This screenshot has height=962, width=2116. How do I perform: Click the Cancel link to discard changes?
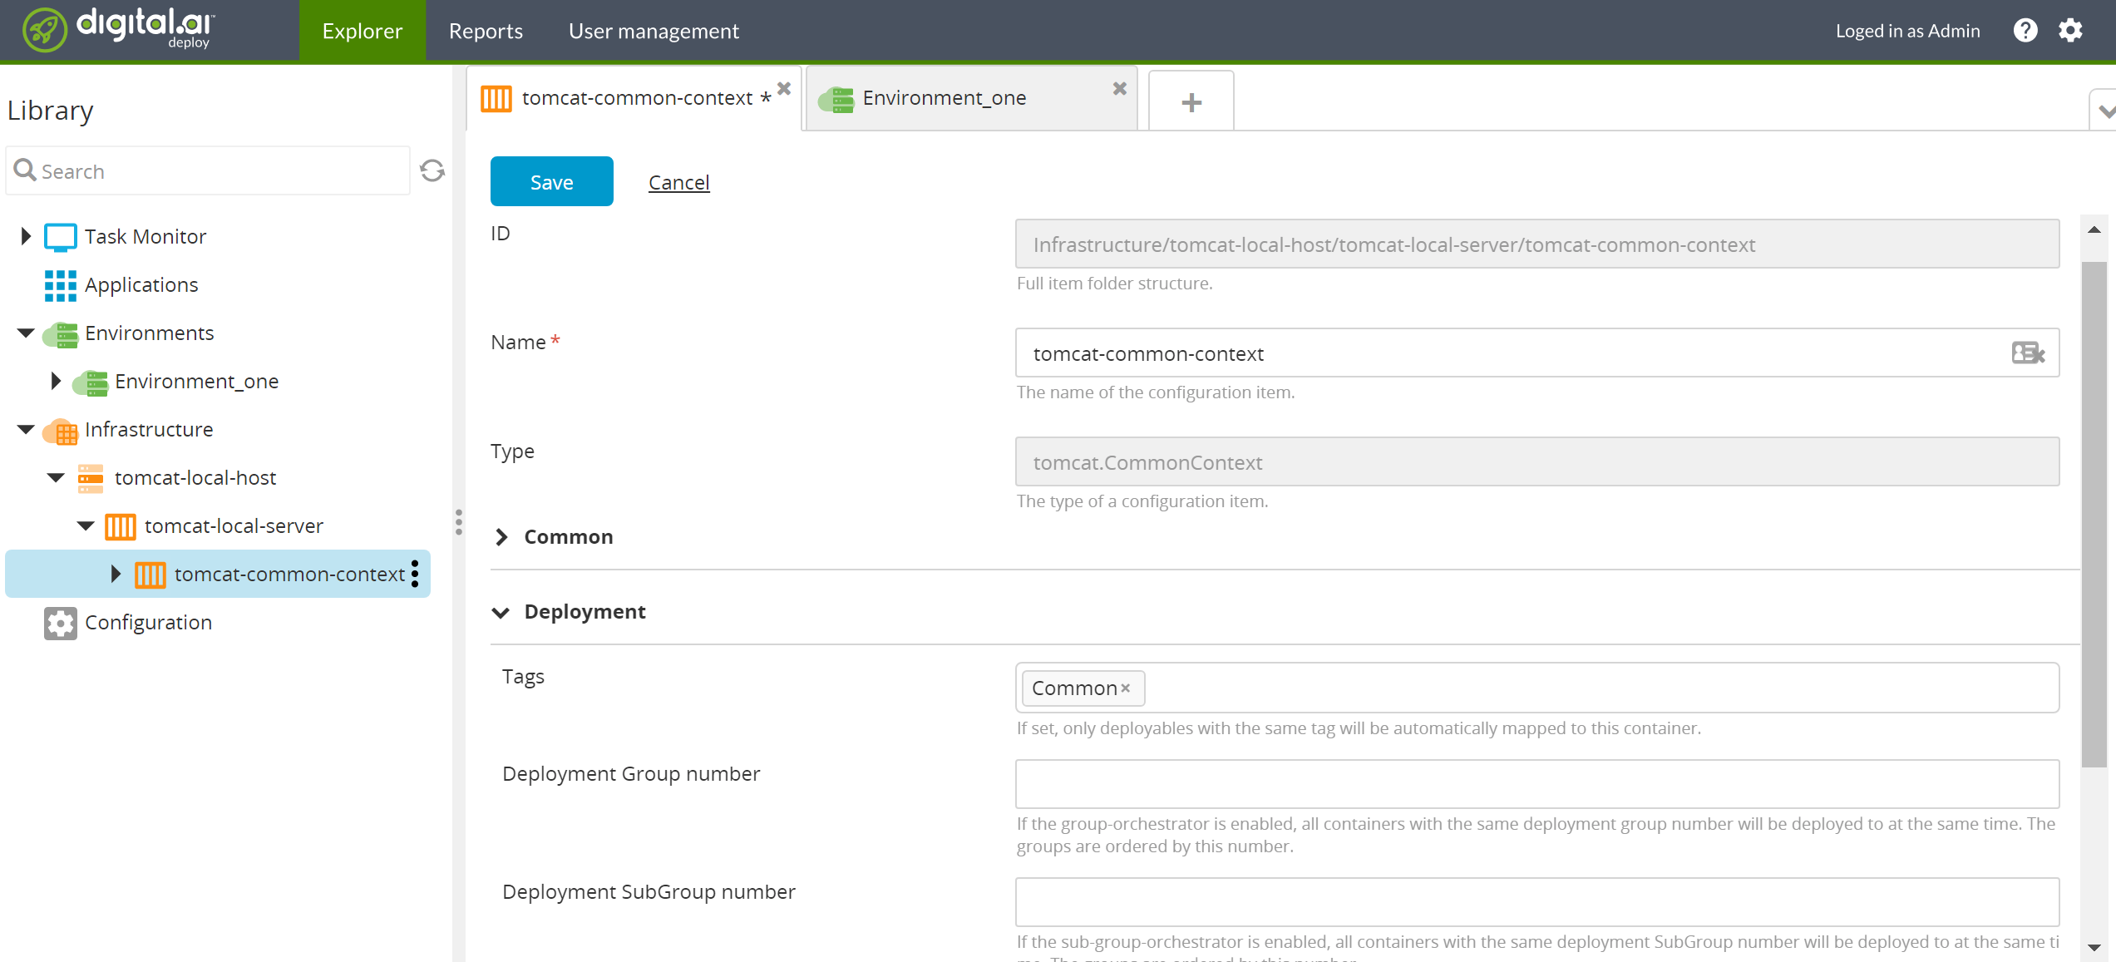coord(678,180)
